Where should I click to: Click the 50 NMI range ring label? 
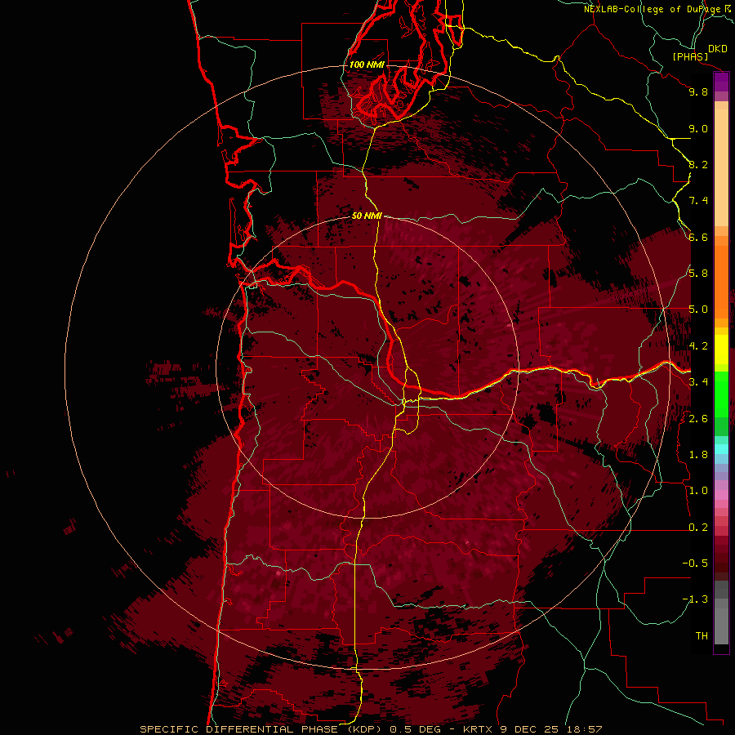pyautogui.click(x=367, y=216)
